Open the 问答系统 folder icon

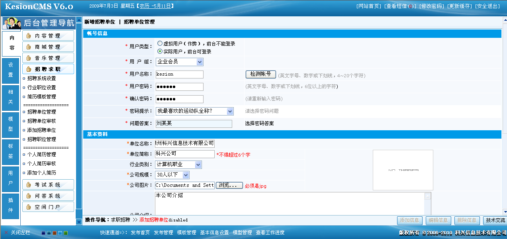point(29,196)
